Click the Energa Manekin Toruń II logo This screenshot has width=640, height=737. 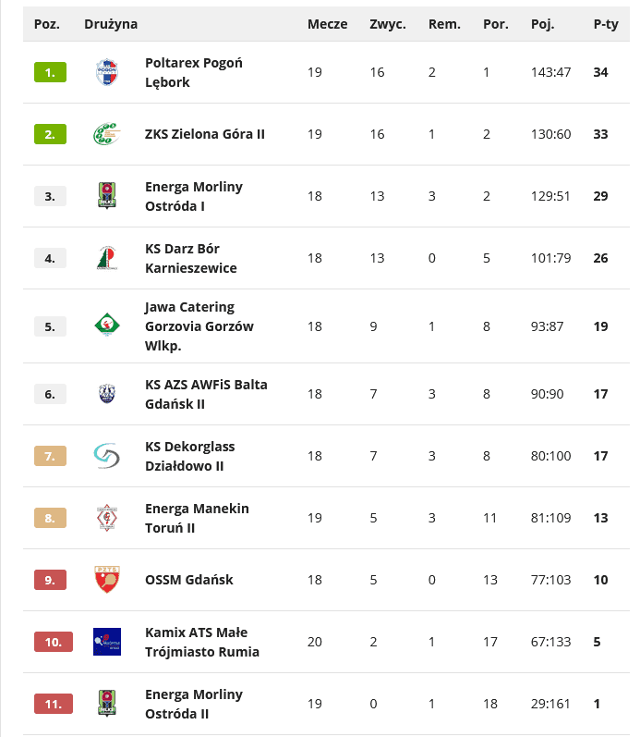[107, 518]
